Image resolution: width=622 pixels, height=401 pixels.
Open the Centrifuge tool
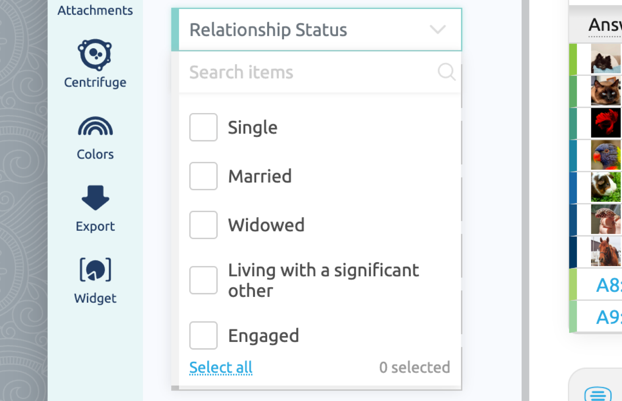tap(95, 64)
